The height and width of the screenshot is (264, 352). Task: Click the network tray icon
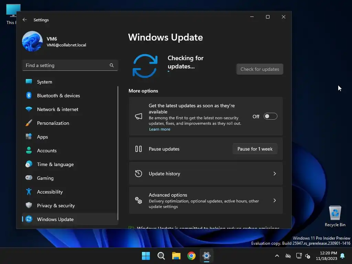299,256
